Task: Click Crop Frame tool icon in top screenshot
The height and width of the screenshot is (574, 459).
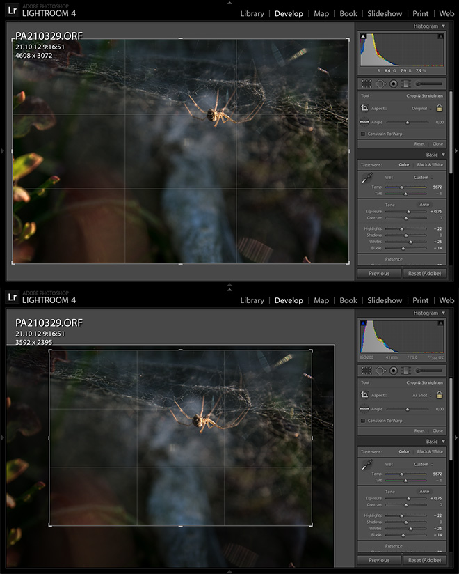Action: pos(364,108)
